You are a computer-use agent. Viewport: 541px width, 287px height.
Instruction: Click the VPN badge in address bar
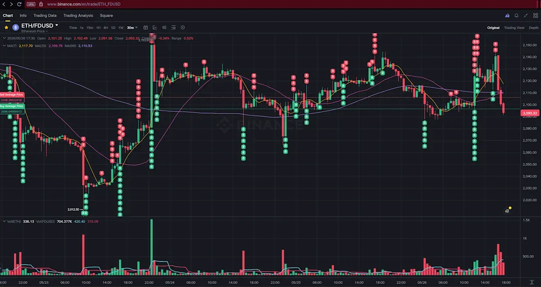point(31,4)
